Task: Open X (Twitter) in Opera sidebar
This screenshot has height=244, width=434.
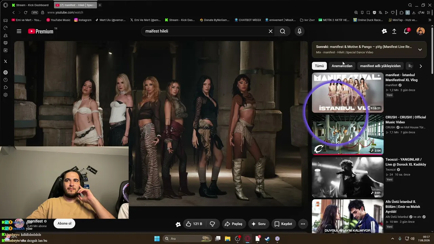Action: pyautogui.click(x=5, y=61)
